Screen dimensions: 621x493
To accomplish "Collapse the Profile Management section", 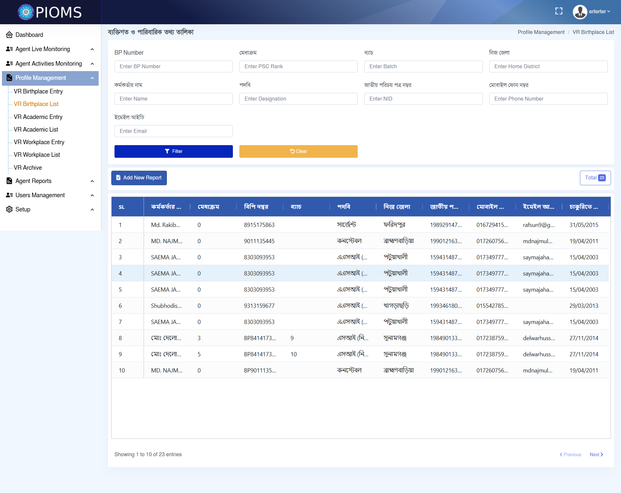I will point(92,78).
